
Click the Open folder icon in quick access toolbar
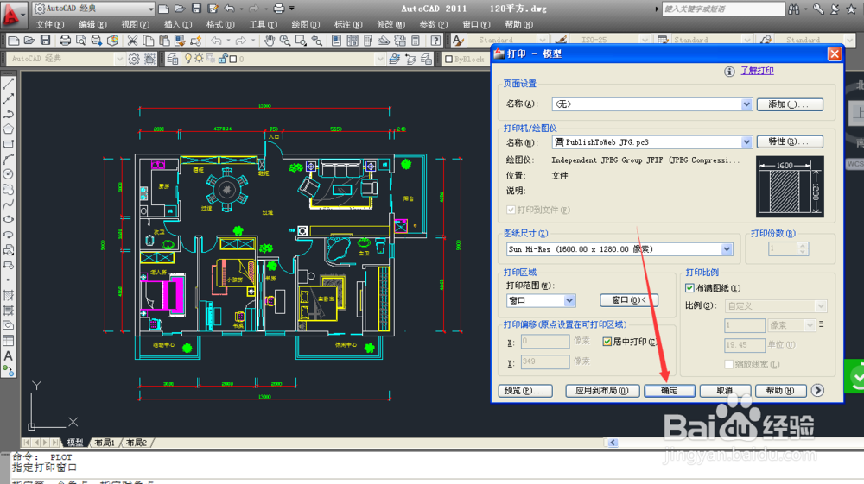click(180, 9)
